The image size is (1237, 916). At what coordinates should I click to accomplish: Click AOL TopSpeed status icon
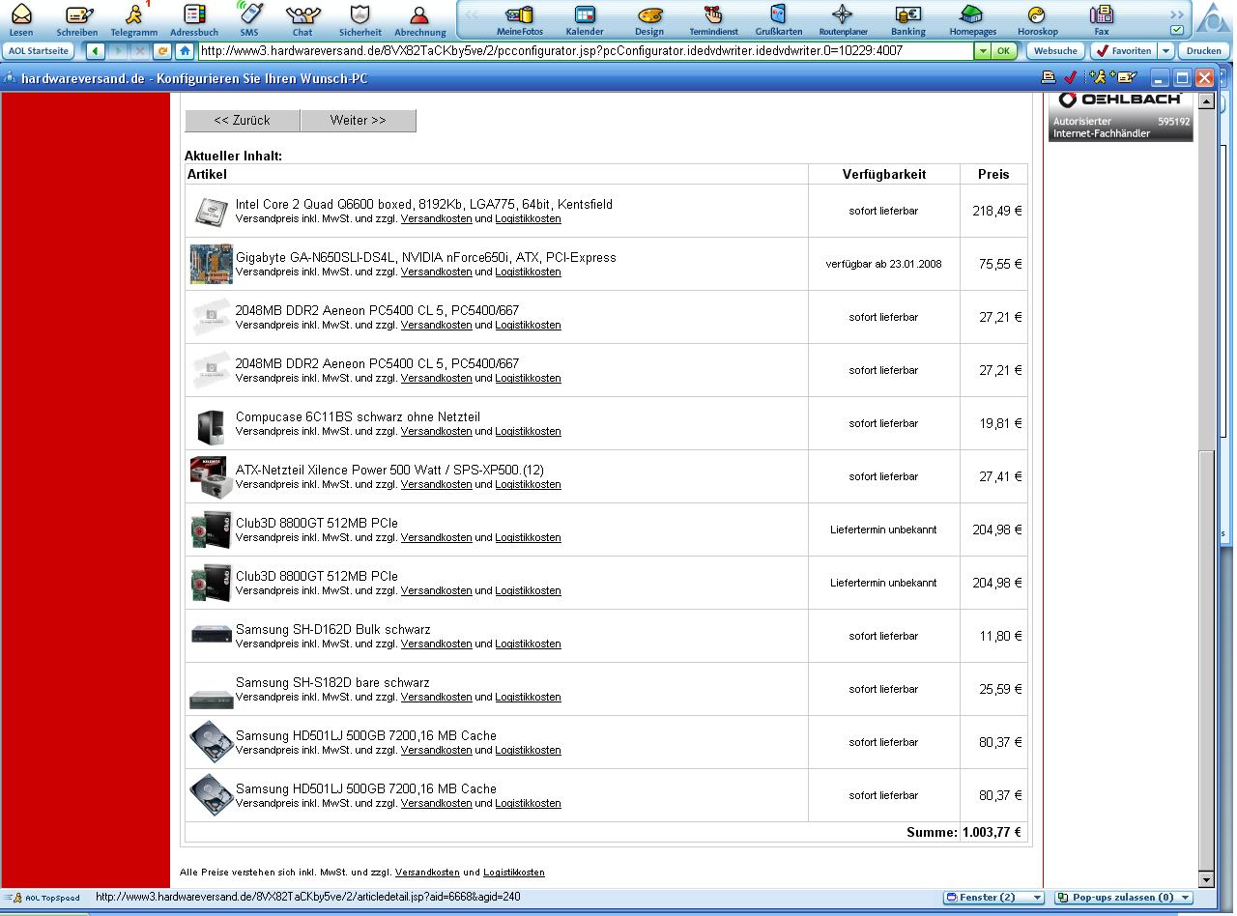coord(43,898)
